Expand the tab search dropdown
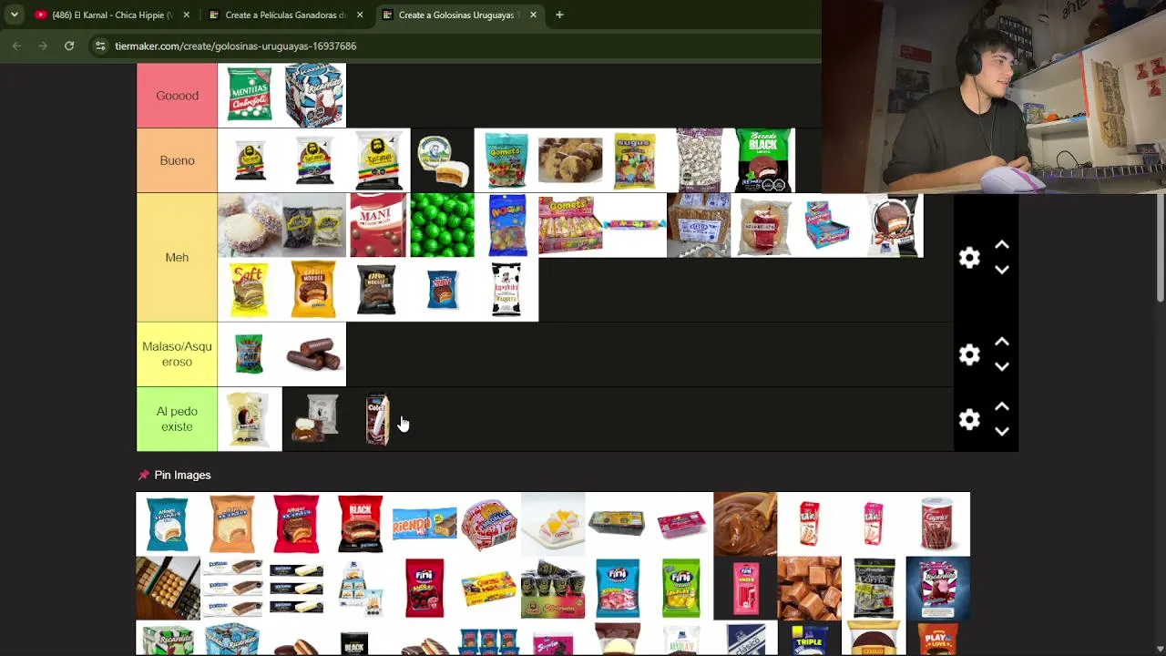The height and width of the screenshot is (656, 1166). coord(14,15)
